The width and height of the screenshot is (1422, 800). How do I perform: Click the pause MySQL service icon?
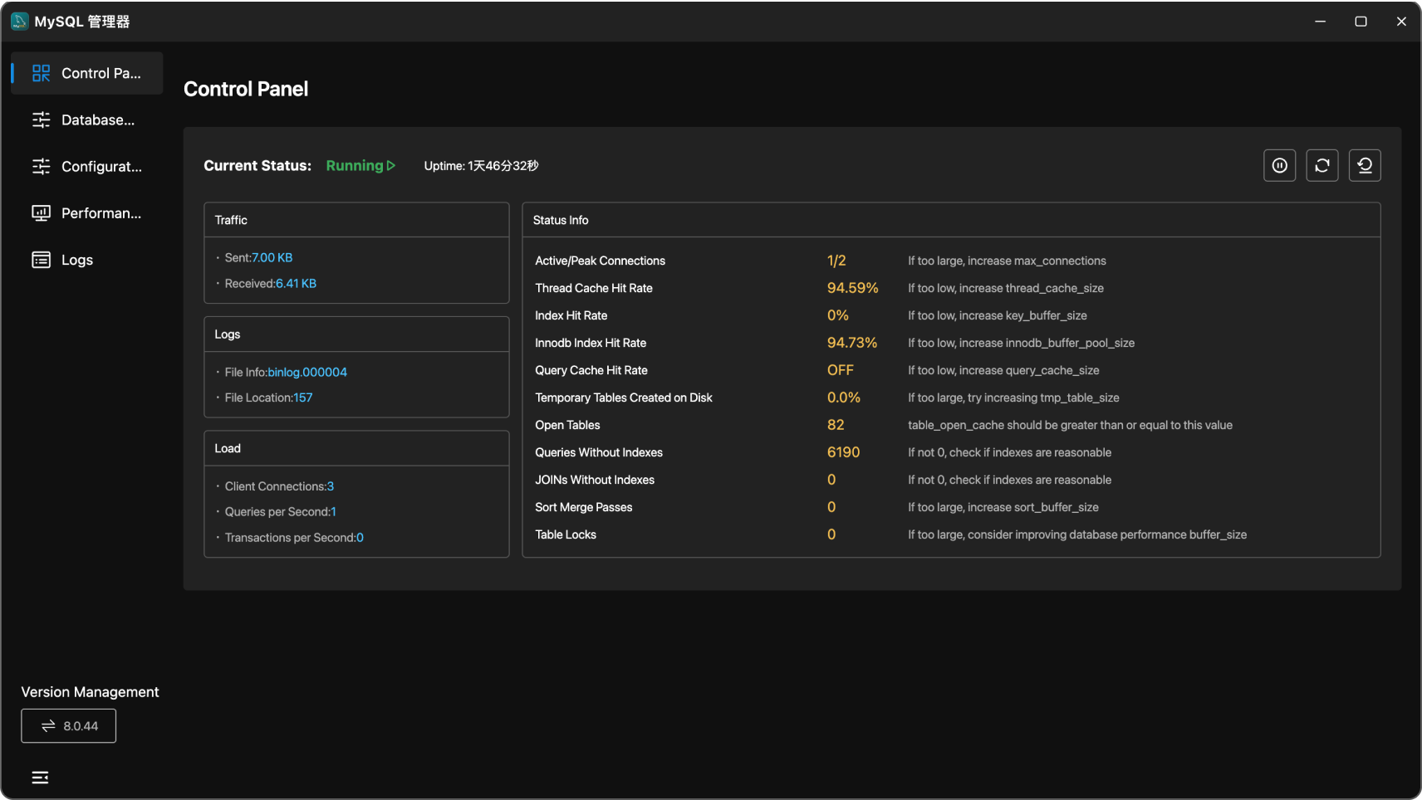point(1279,165)
